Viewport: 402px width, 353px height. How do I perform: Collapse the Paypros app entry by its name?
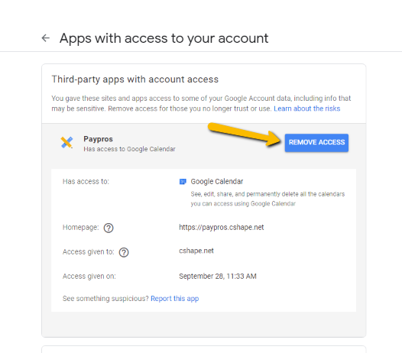(x=98, y=139)
